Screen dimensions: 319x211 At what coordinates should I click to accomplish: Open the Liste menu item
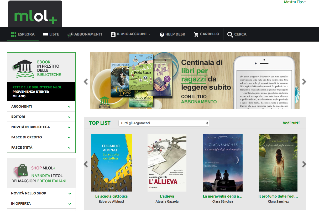click(x=51, y=34)
